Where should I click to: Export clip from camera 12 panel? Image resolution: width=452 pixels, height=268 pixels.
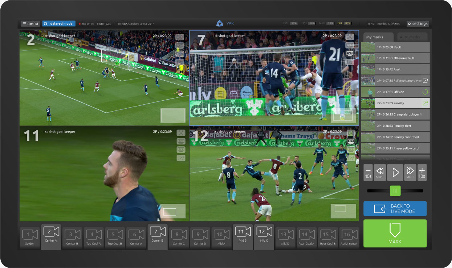pos(351,158)
